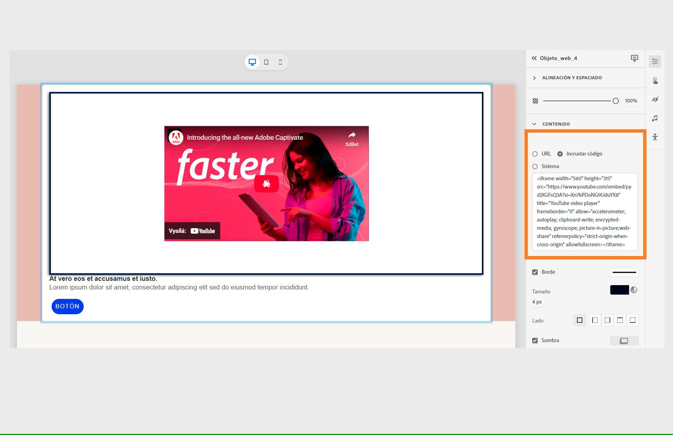This screenshot has width=673, height=435.
Task: Open the visual properties sliders panel icon
Action: click(x=655, y=61)
